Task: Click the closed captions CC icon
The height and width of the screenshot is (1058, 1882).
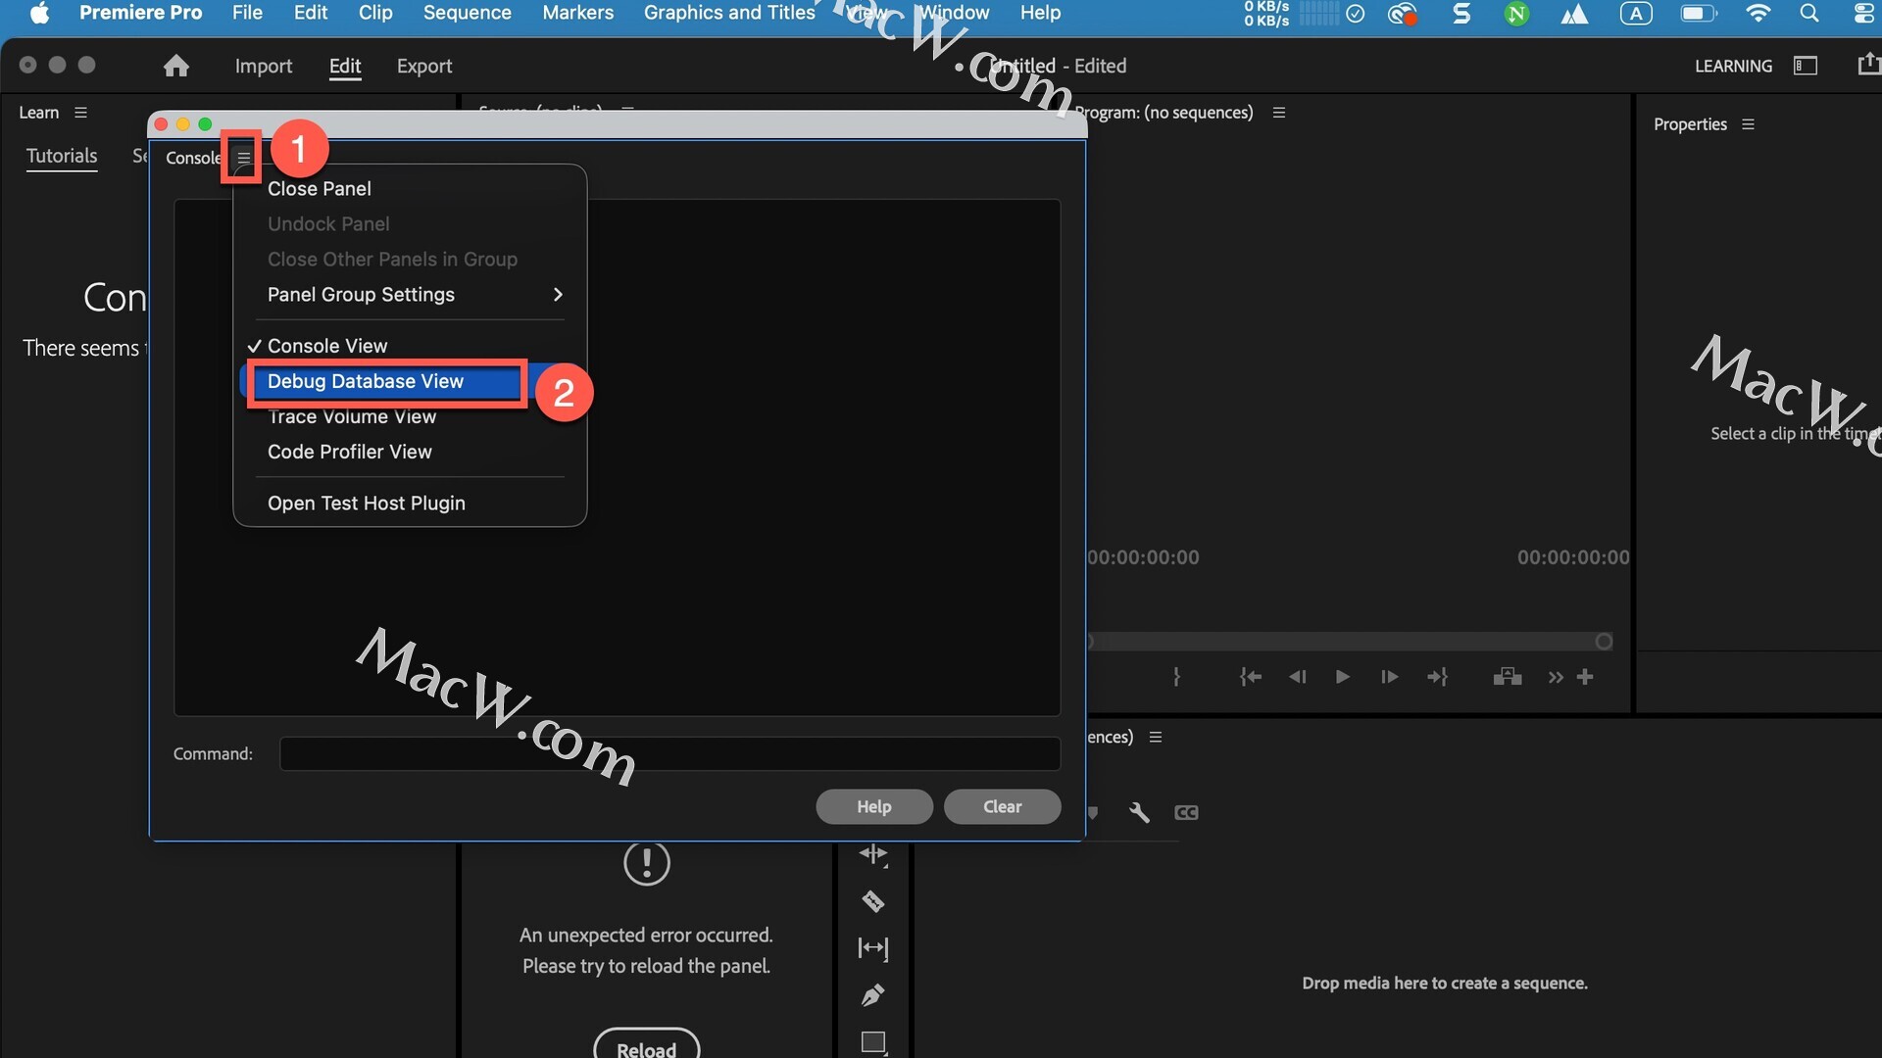Action: click(1186, 812)
